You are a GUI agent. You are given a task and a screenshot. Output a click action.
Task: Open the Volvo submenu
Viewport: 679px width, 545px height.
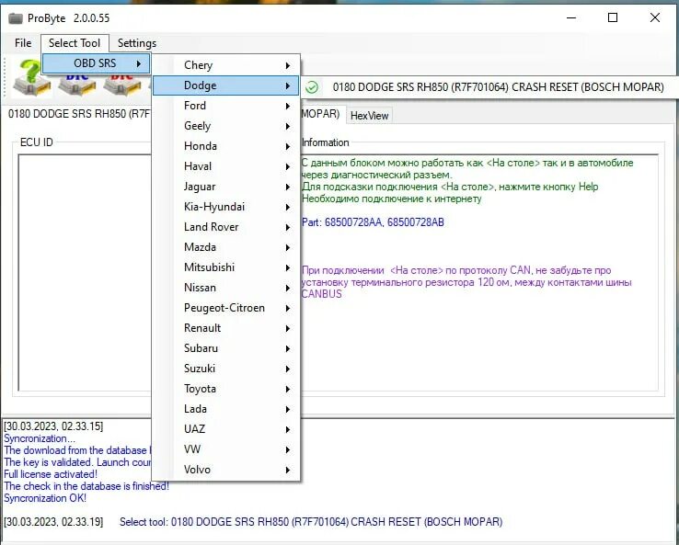(x=225, y=470)
